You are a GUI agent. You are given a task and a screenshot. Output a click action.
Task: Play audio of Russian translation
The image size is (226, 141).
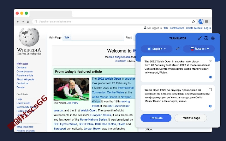[210, 106]
